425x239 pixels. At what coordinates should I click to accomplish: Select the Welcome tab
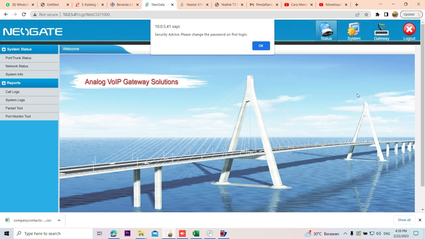71,49
